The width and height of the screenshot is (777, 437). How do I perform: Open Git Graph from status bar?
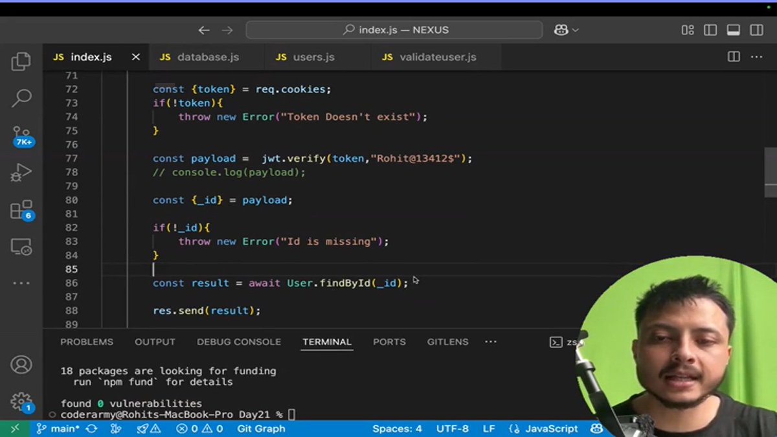261,429
